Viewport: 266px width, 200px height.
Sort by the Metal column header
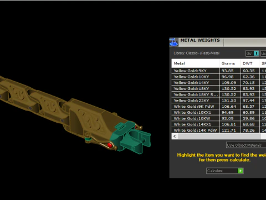coord(195,63)
